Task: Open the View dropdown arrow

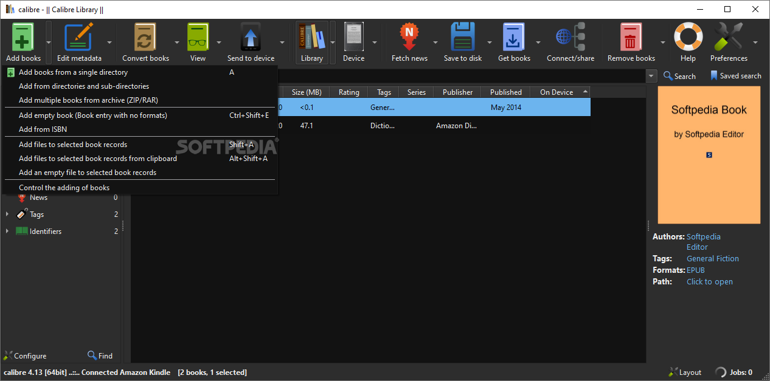Action: tap(218, 43)
